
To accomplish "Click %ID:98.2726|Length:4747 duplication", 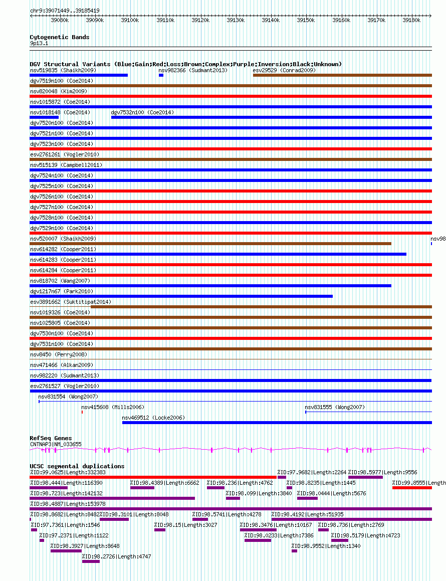I will 116,556.
